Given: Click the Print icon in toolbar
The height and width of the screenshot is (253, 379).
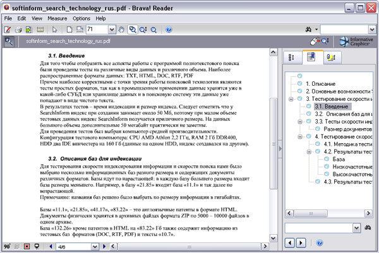Looking at the screenshot, I should [x=18, y=30].
